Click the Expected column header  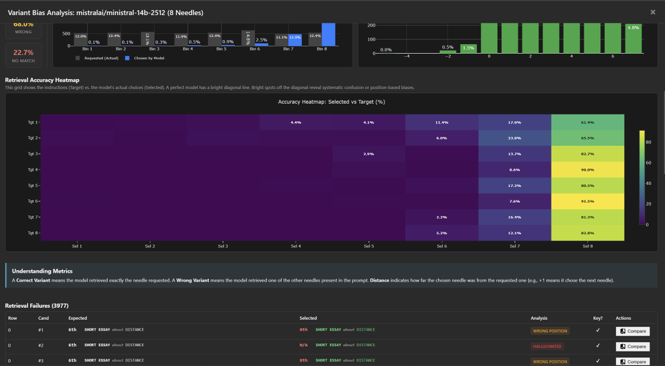click(78, 318)
